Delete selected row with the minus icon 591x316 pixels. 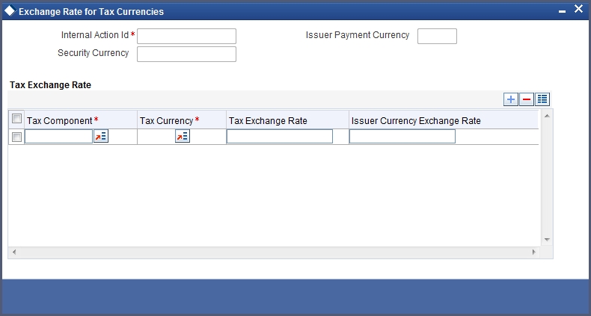(527, 99)
